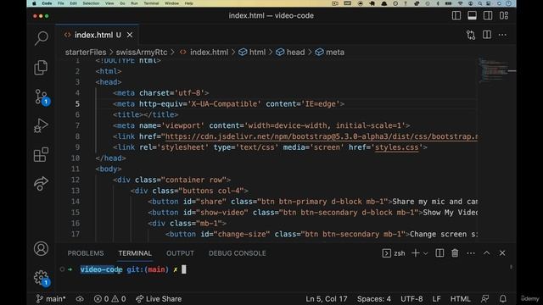Open the Go menu
The height and width of the screenshot is (305, 543).
122,3
